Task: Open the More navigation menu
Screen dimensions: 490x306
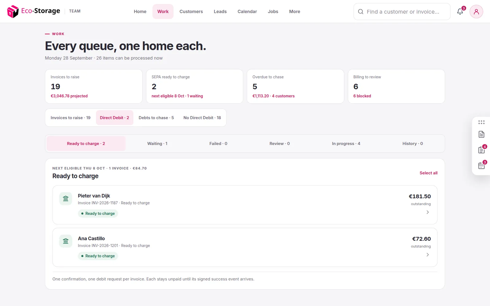Action: click(x=295, y=12)
